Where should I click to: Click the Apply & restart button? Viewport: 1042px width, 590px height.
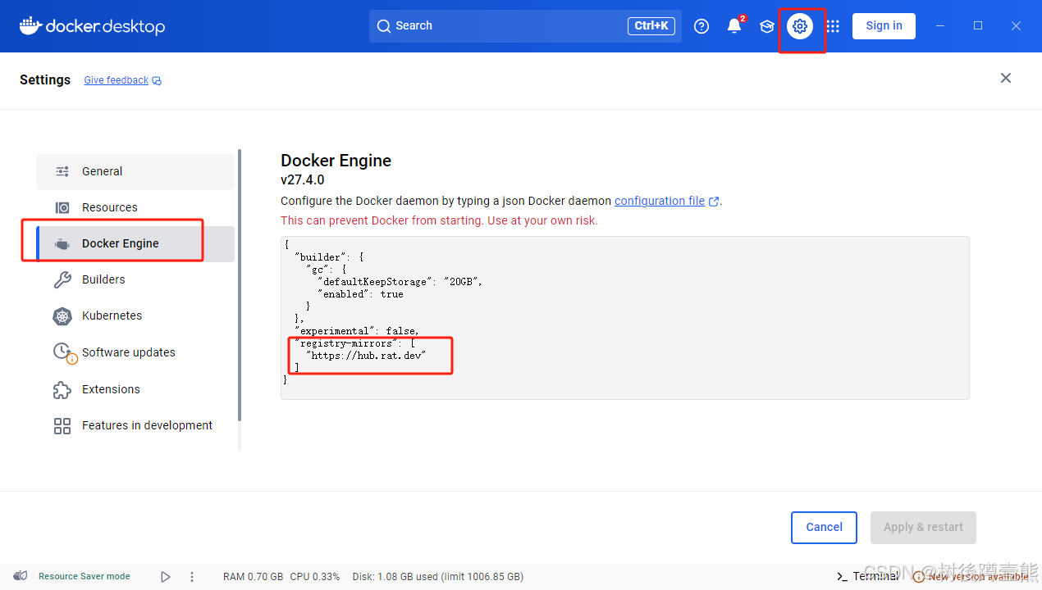pos(923,528)
